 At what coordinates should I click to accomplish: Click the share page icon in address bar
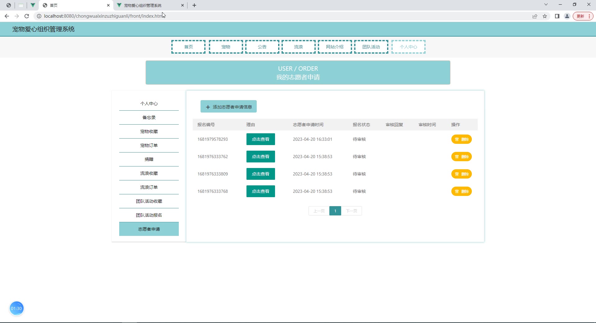pyautogui.click(x=535, y=16)
